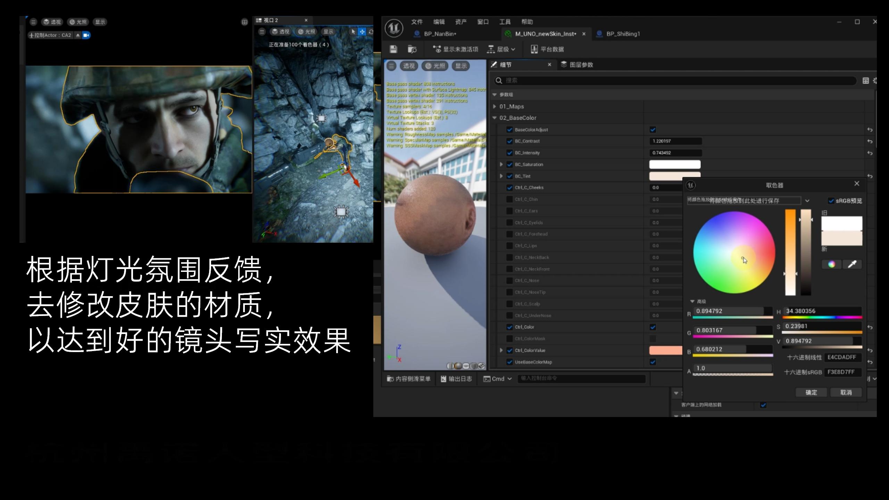Viewport: 889px width, 500px height.
Task: Close the 取色器 color picker dialog
Action: [857, 183]
